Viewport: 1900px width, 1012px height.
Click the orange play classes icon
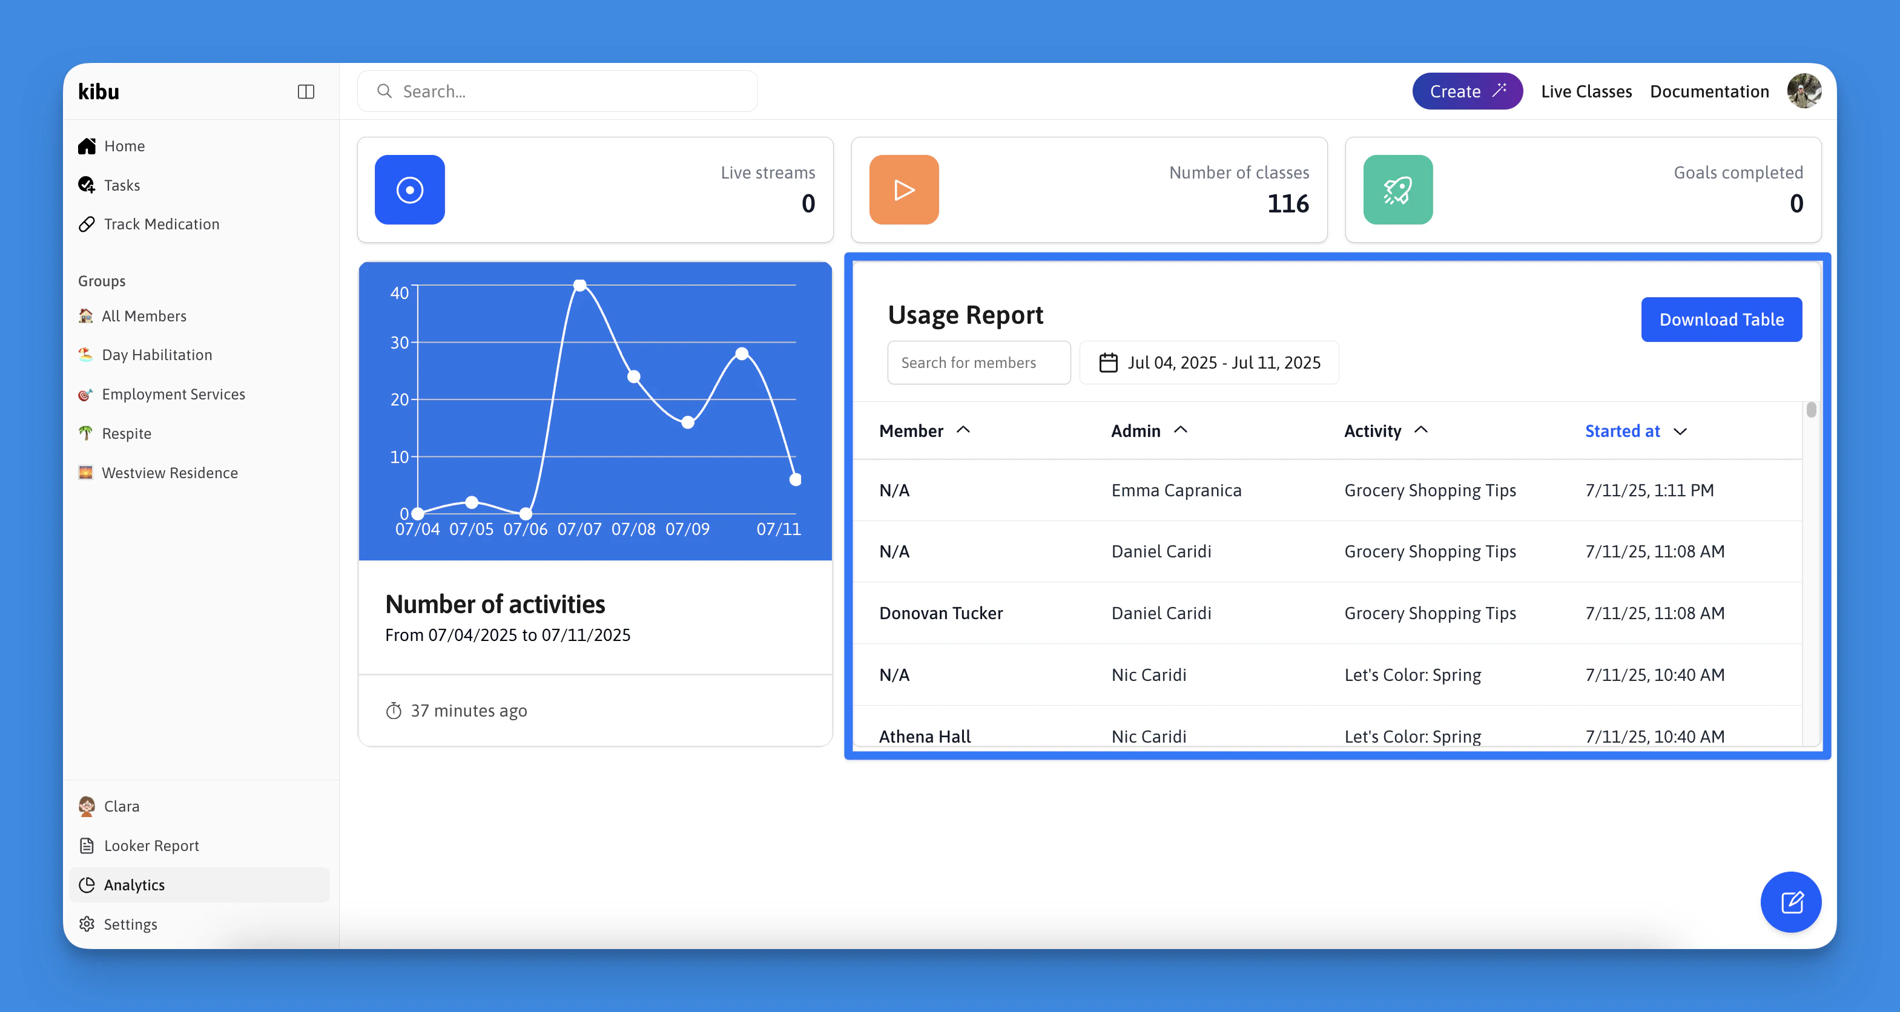pos(903,189)
